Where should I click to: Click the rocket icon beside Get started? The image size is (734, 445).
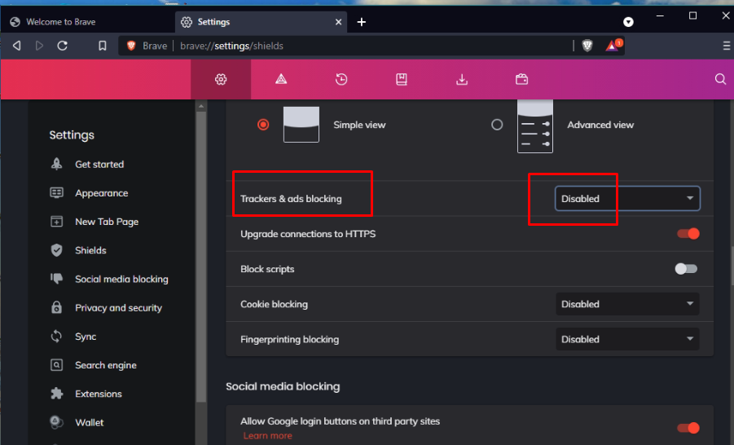[x=57, y=164]
